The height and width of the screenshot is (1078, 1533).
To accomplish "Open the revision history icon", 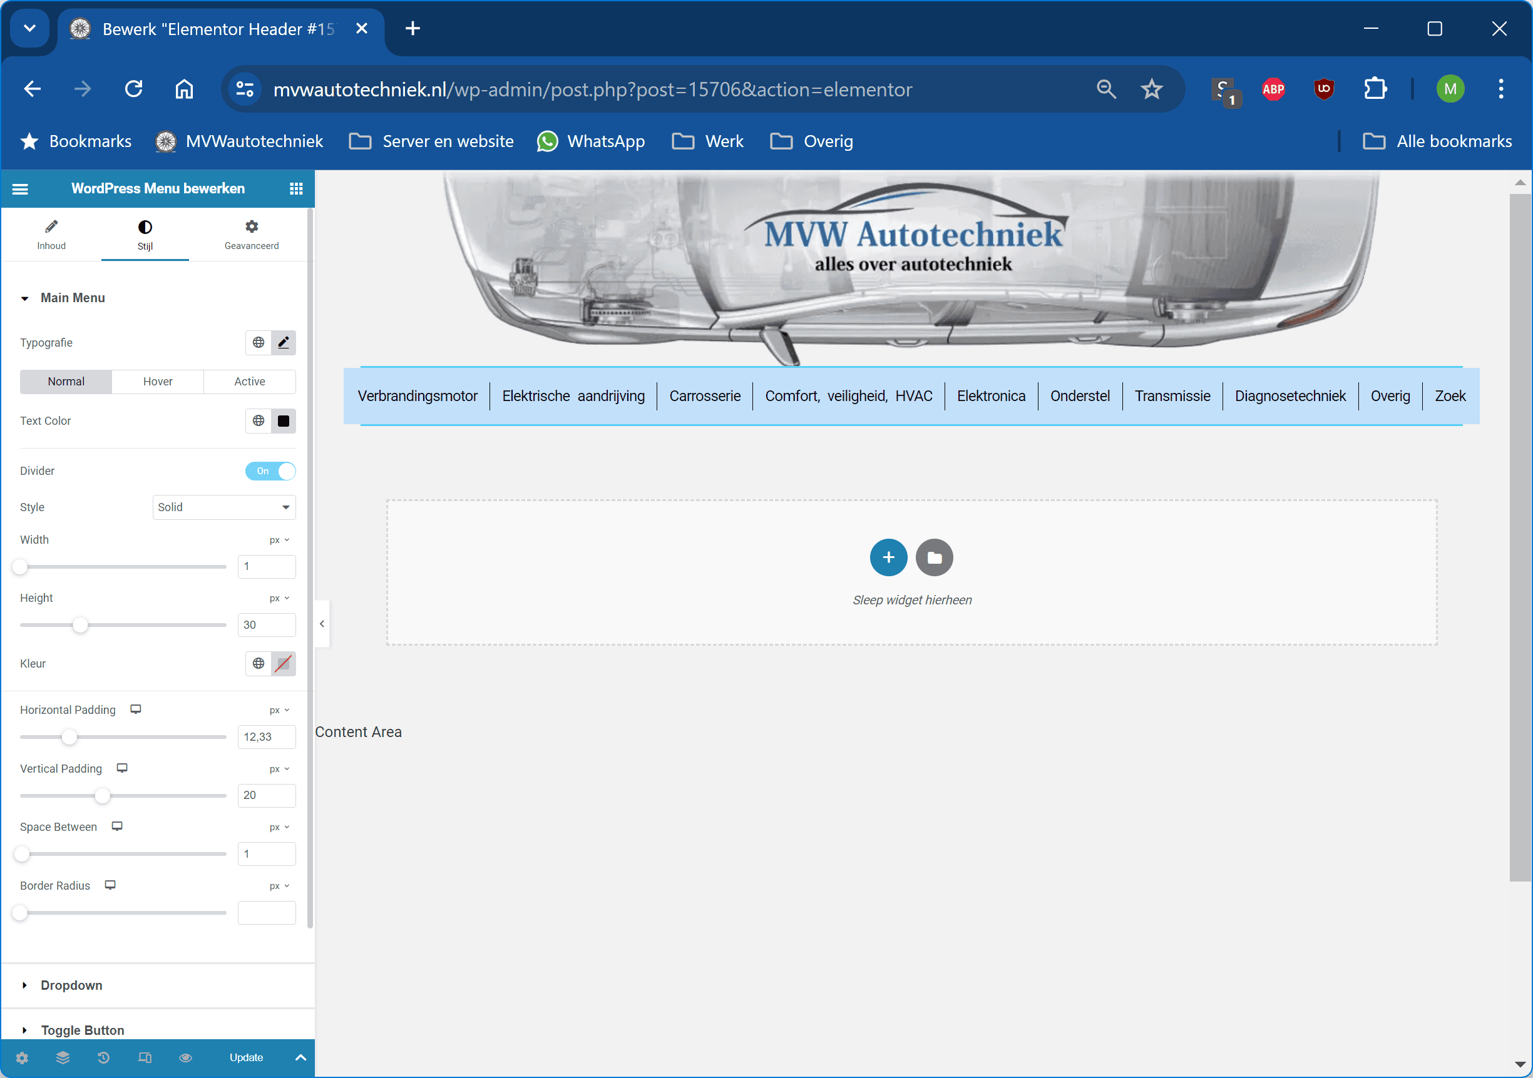I will (103, 1057).
